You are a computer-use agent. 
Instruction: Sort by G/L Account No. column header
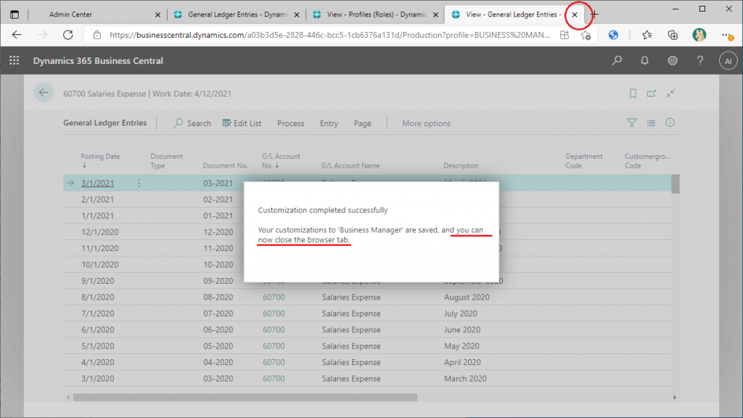281,160
